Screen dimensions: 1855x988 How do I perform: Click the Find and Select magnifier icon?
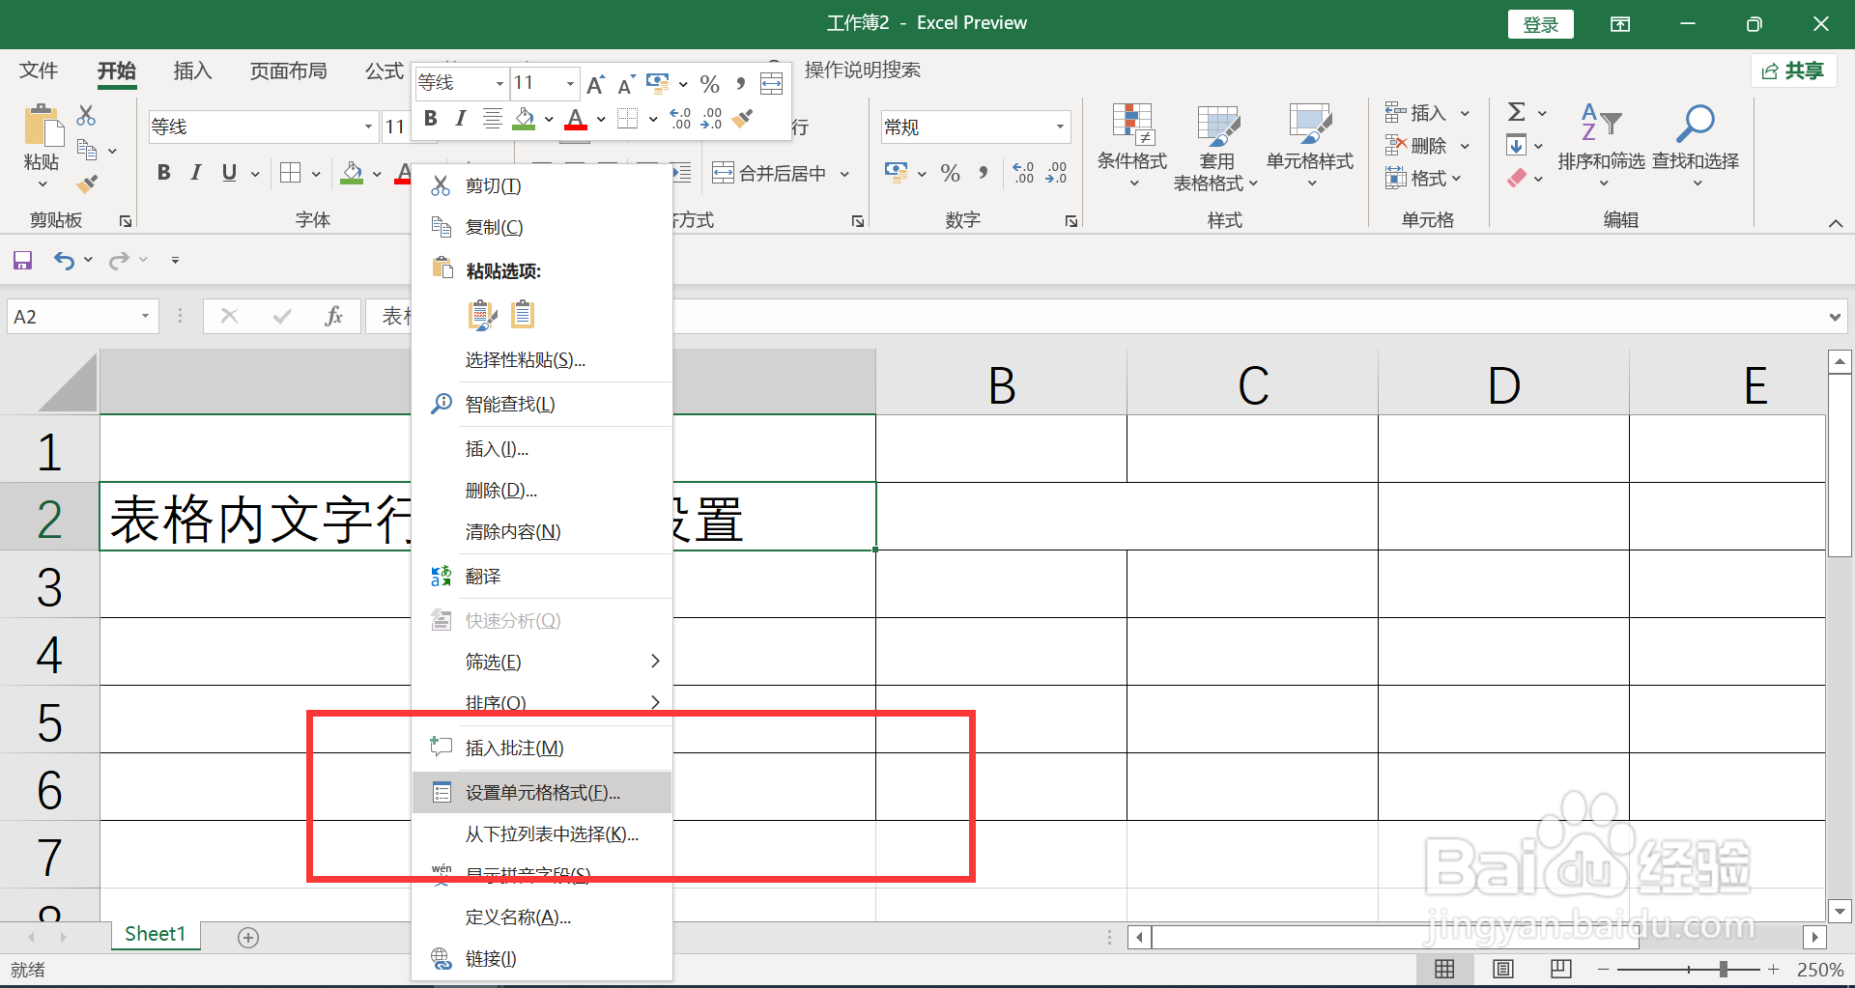pos(1695,122)
